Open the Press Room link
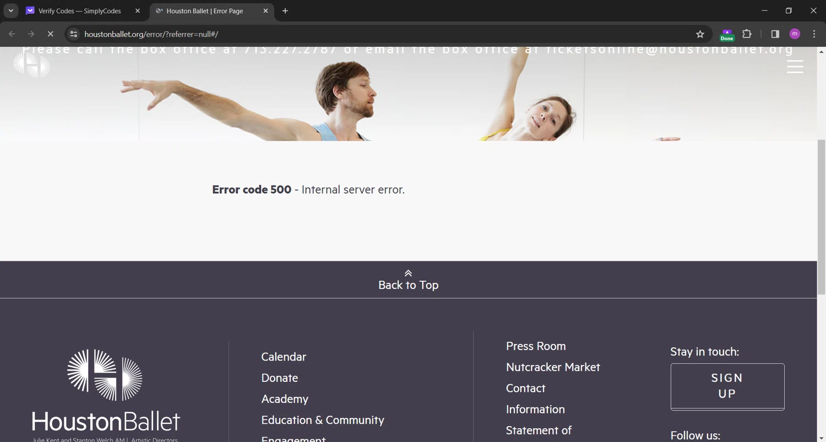The image size is (826, 442). pos(536,346)
